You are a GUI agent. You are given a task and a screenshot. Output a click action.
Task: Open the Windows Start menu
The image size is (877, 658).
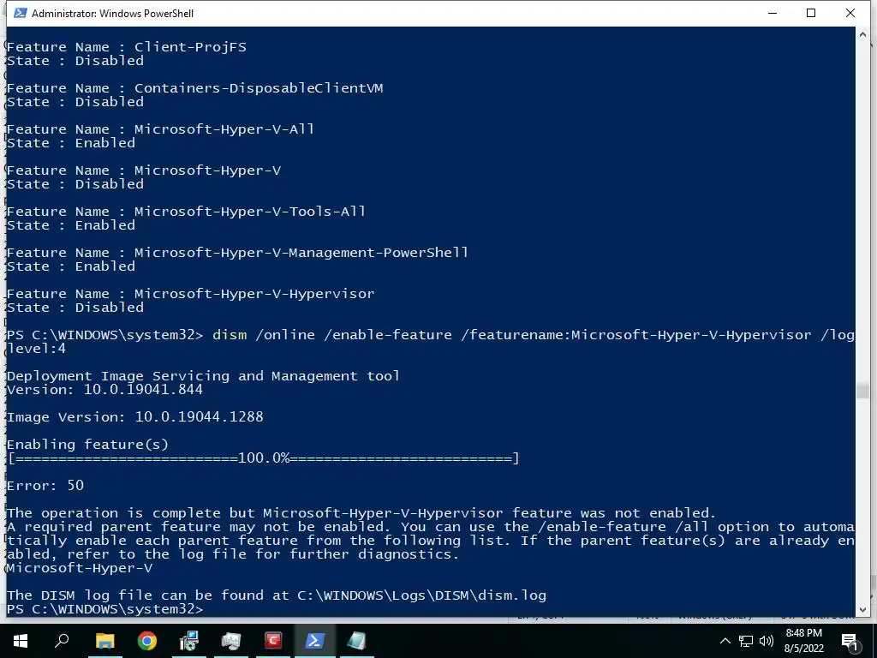pyautogui.click(x=21, y=641)
